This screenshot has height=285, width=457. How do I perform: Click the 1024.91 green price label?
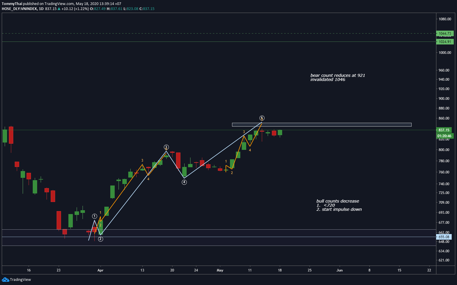(x=445, y=42)
